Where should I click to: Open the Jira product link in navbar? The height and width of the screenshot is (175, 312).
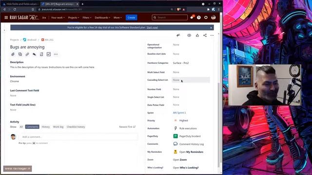point(44,17)
